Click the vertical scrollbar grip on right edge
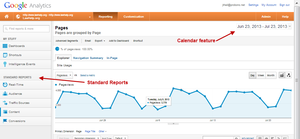The image size is (300, 139). [297, 80]
